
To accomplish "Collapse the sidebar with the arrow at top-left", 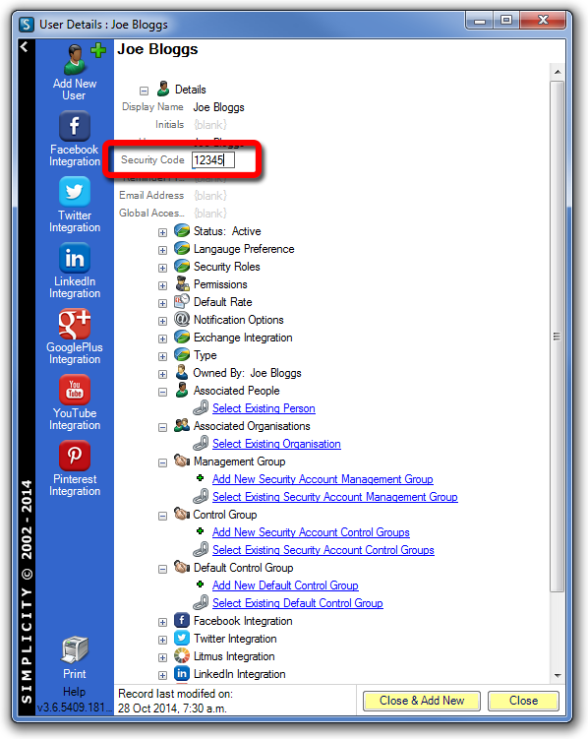I will 25,46.
